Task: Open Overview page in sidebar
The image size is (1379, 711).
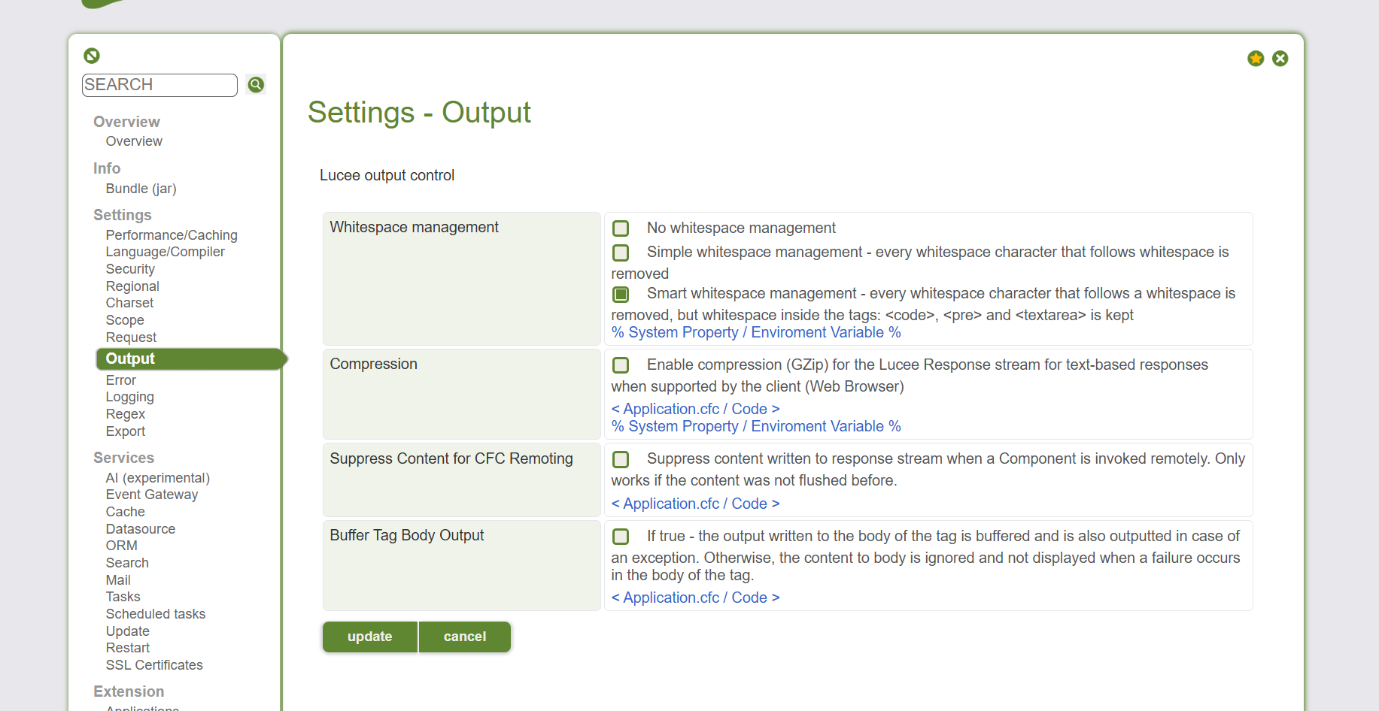Action: pyautogui.click(x=134, y=141)
